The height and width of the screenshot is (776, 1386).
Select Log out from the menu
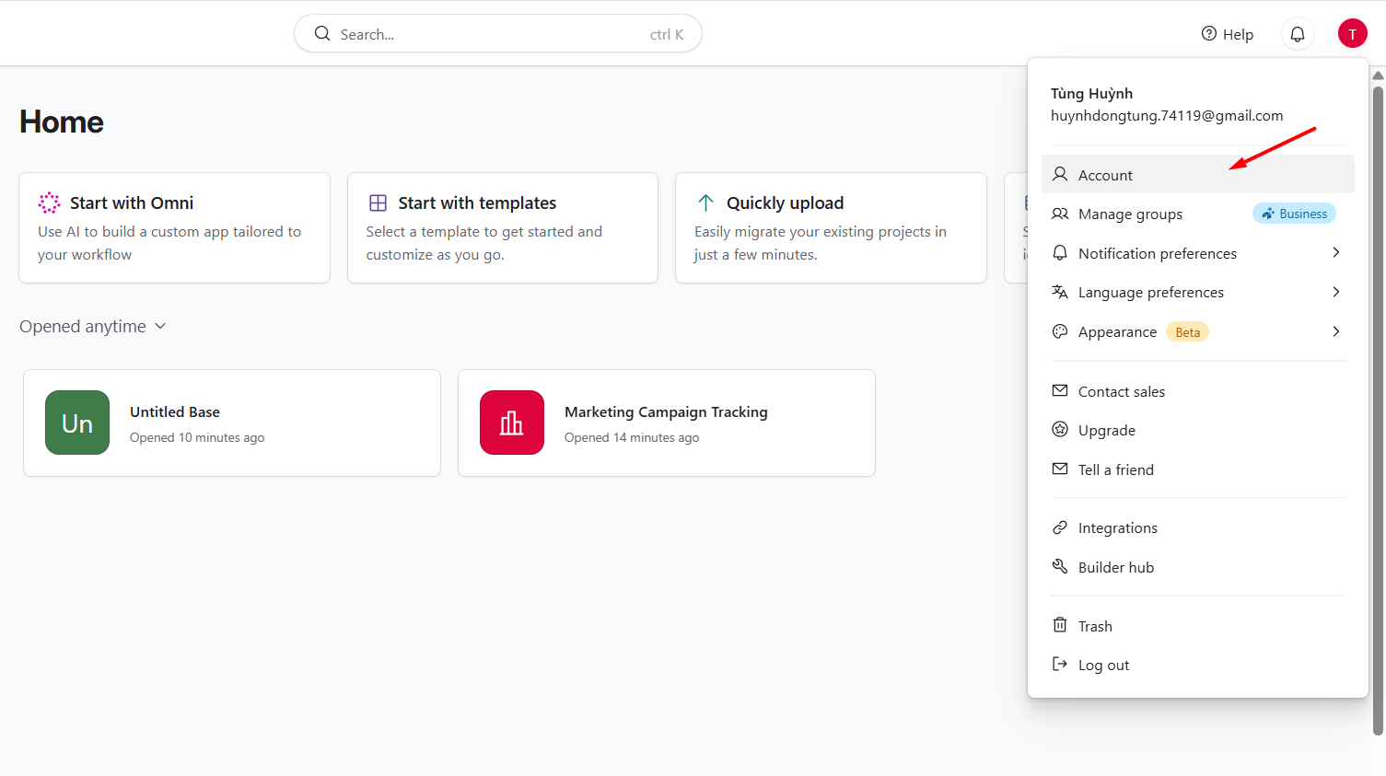click(1103, 664)
